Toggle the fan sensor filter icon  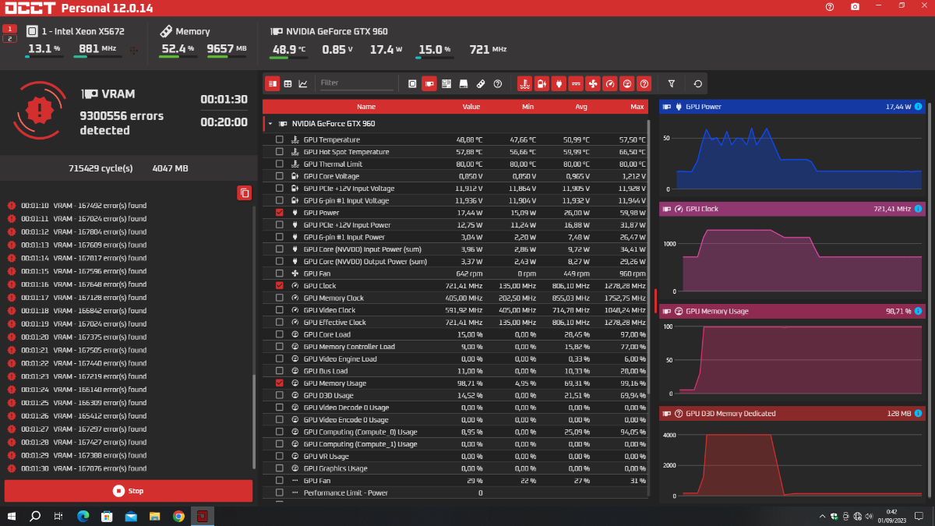pyautogui.click(x=593, y=83)
